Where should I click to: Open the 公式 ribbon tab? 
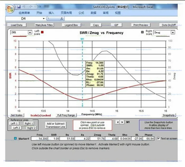pos(81,13)
